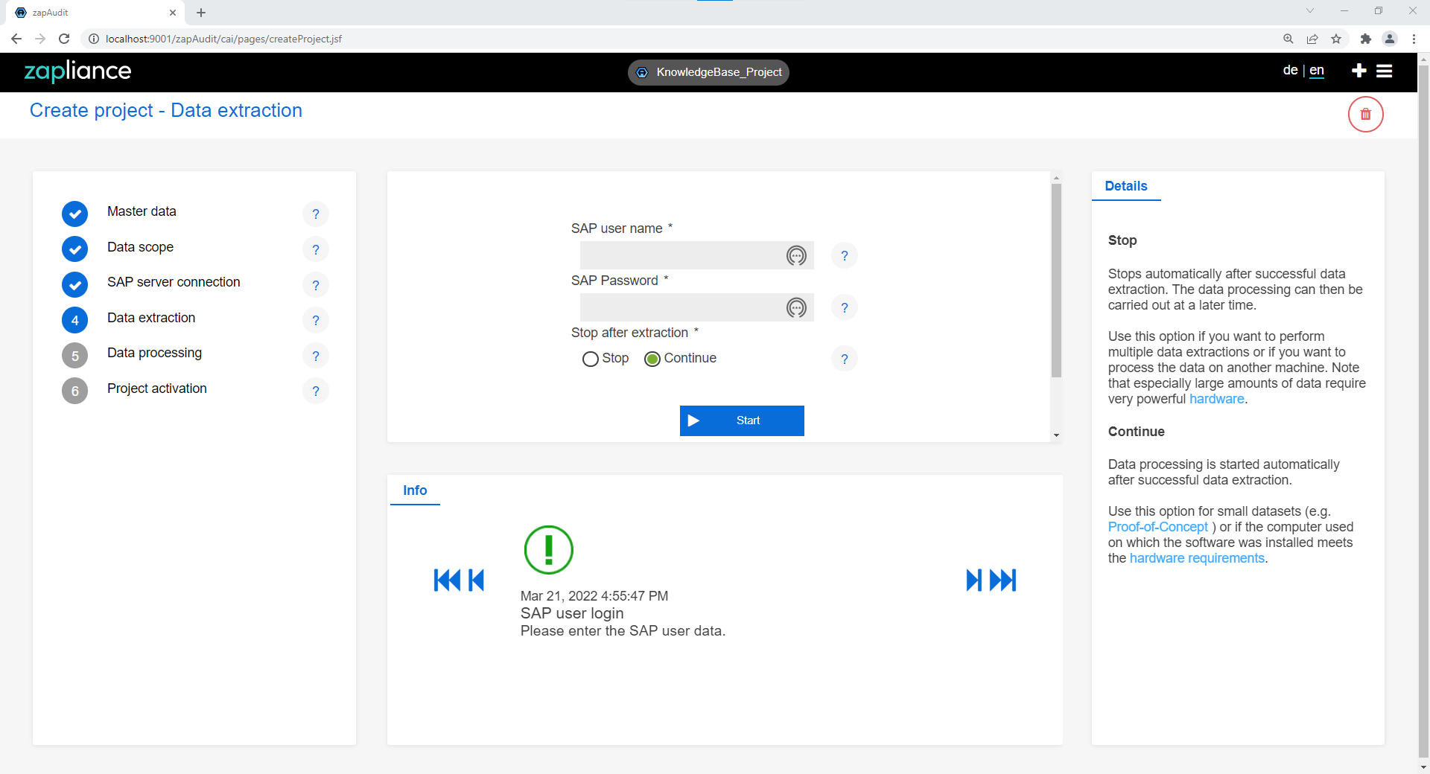The width and height of the screenshot is (1430, 774).
Task: Select the Stop radio option
Action: click(590, 359)
